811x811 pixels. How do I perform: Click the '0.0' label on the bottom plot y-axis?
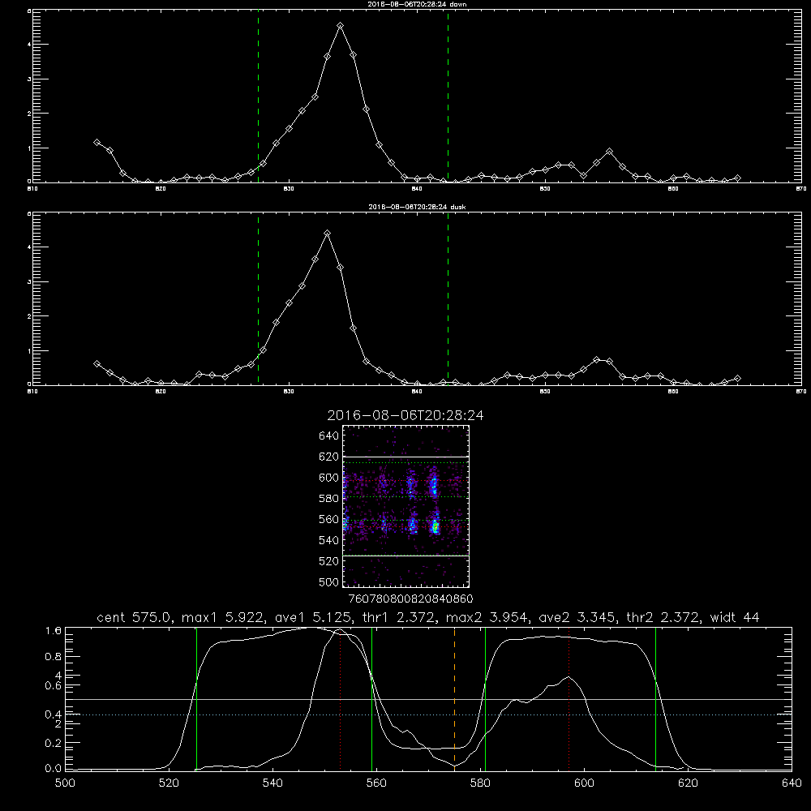[54, 769]
